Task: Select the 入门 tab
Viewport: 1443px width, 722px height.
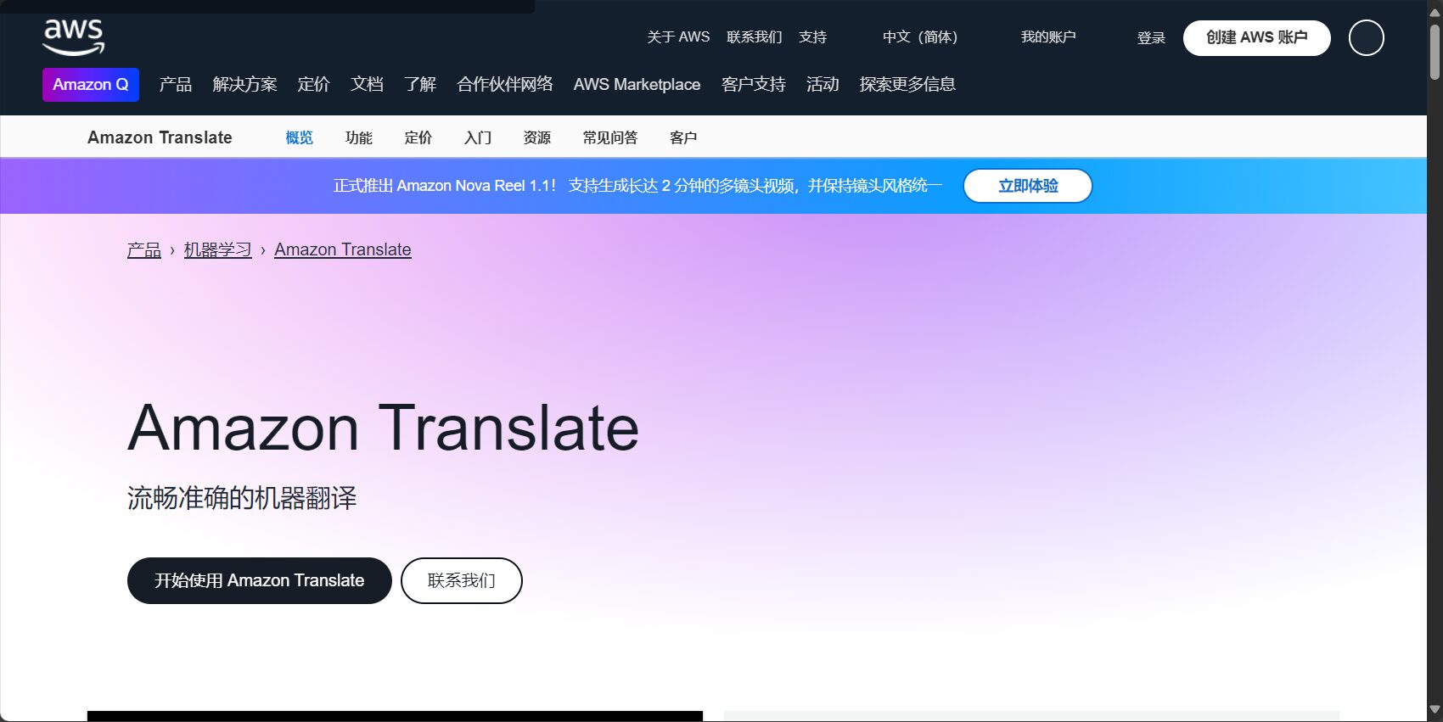Action: (477, 137)
